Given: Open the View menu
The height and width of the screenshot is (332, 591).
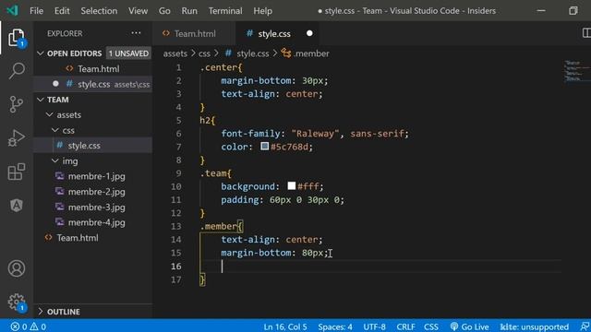Looking at the screenshot, I should tap(138, 11).
